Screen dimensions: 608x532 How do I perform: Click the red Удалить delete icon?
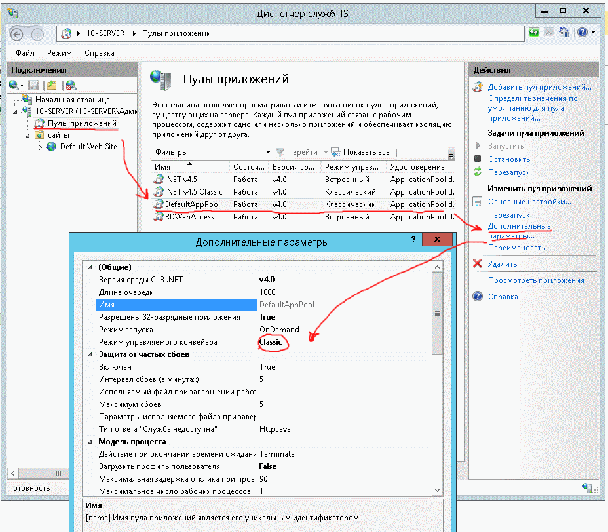point(478,264)
